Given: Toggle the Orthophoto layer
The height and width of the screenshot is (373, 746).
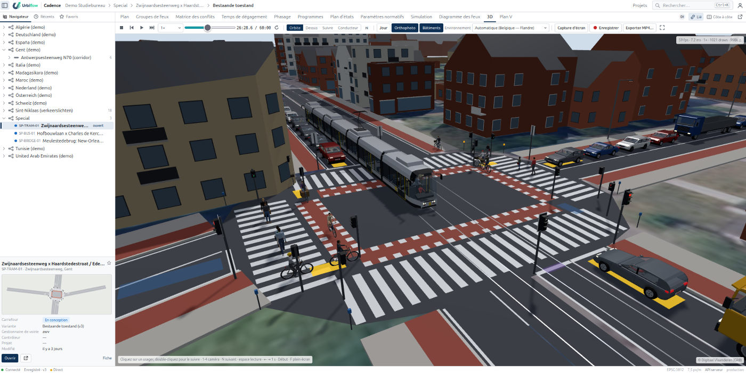Looking at the screenshot, I should 405,28.
